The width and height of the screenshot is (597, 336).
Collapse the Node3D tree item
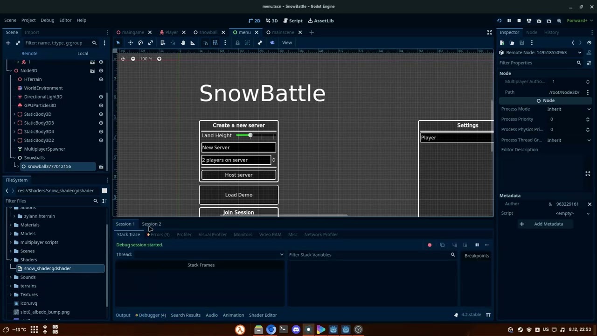10,70
